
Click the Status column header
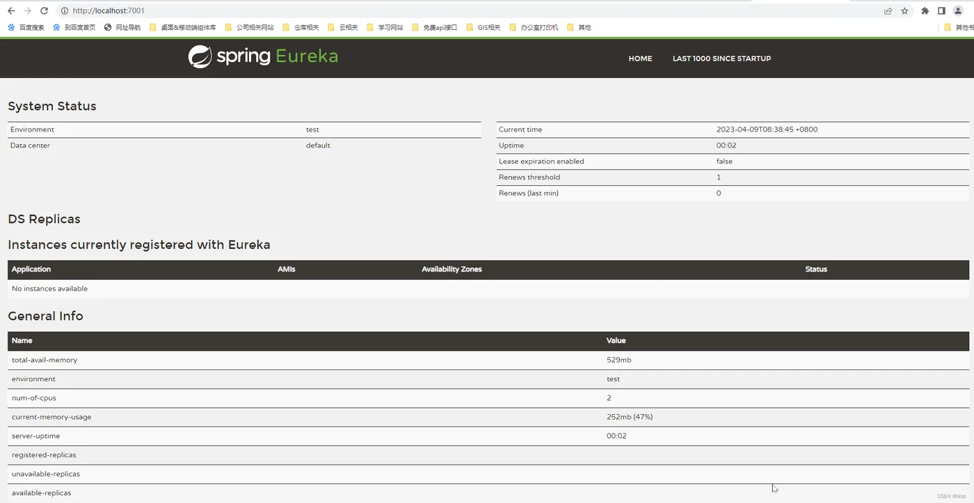pyautogui.click(x=816, y=269)
